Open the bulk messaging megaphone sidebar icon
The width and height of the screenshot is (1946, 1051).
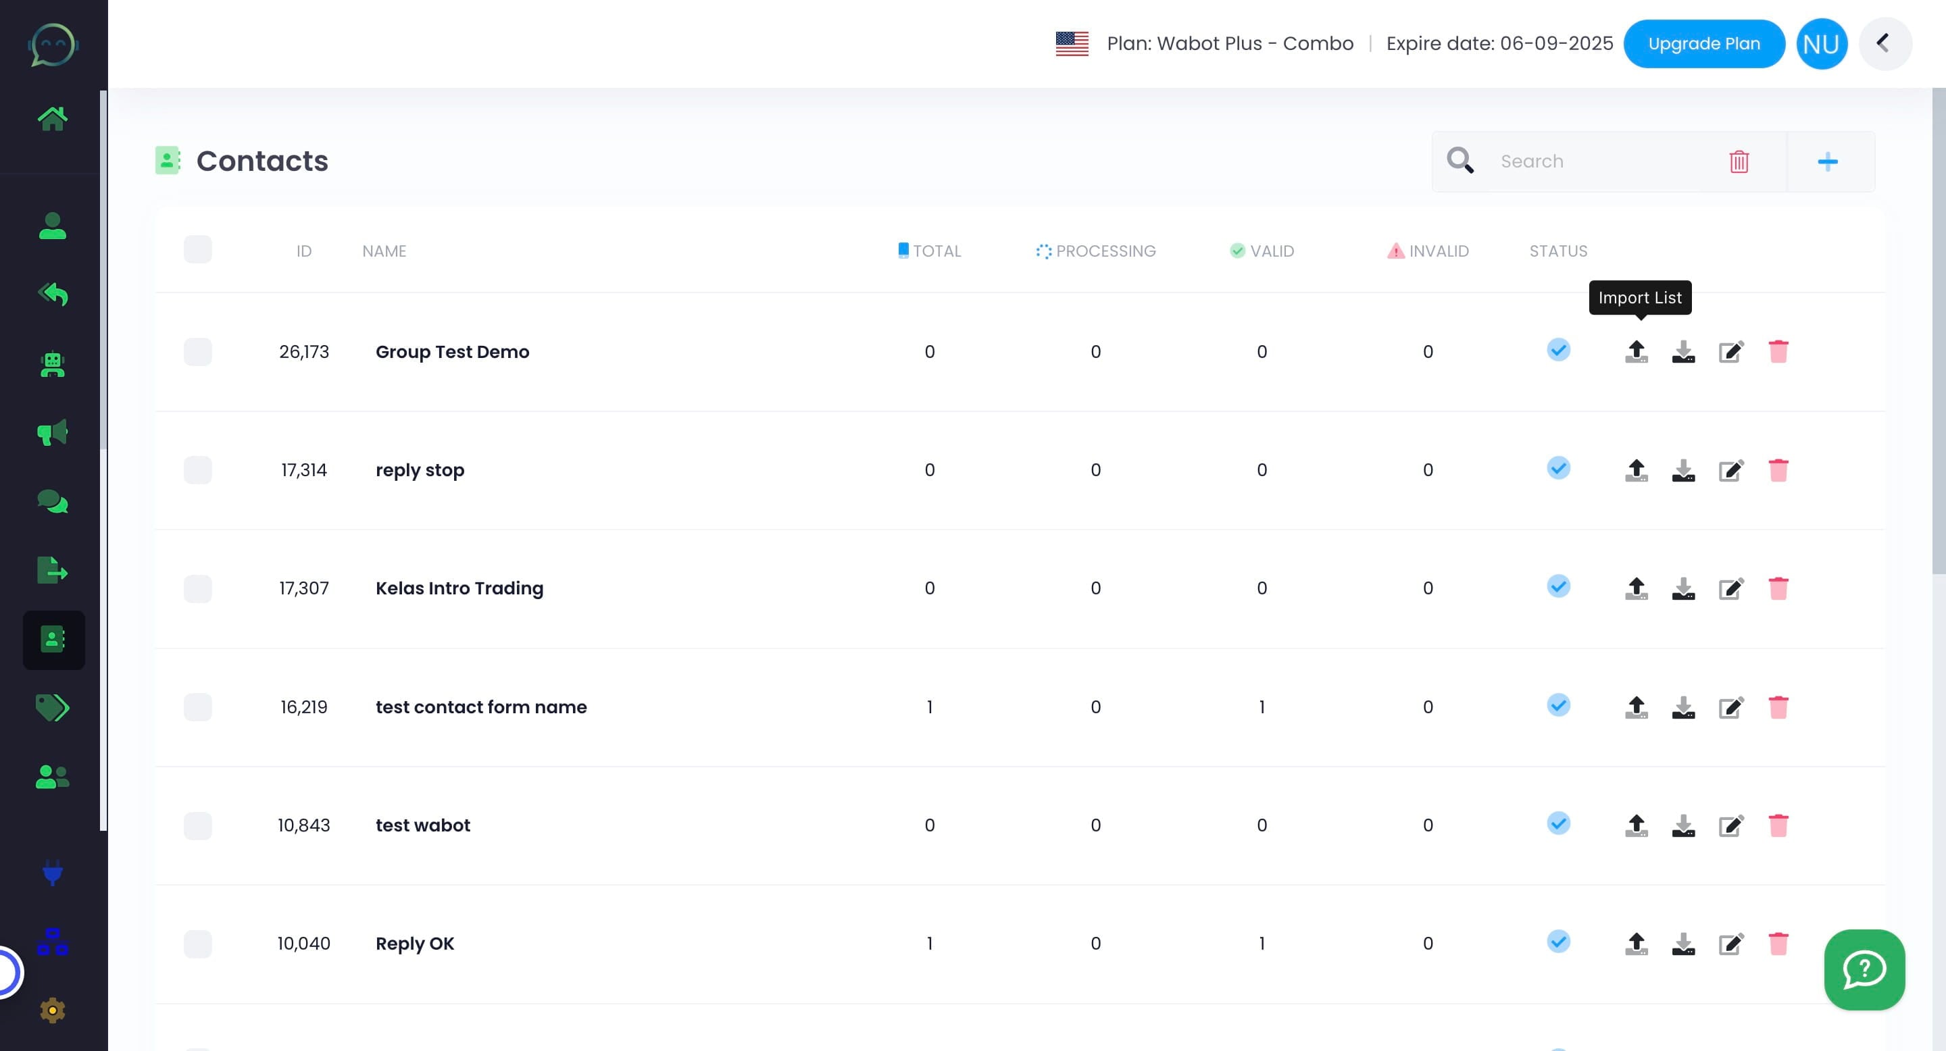click(x=52, y=433)
